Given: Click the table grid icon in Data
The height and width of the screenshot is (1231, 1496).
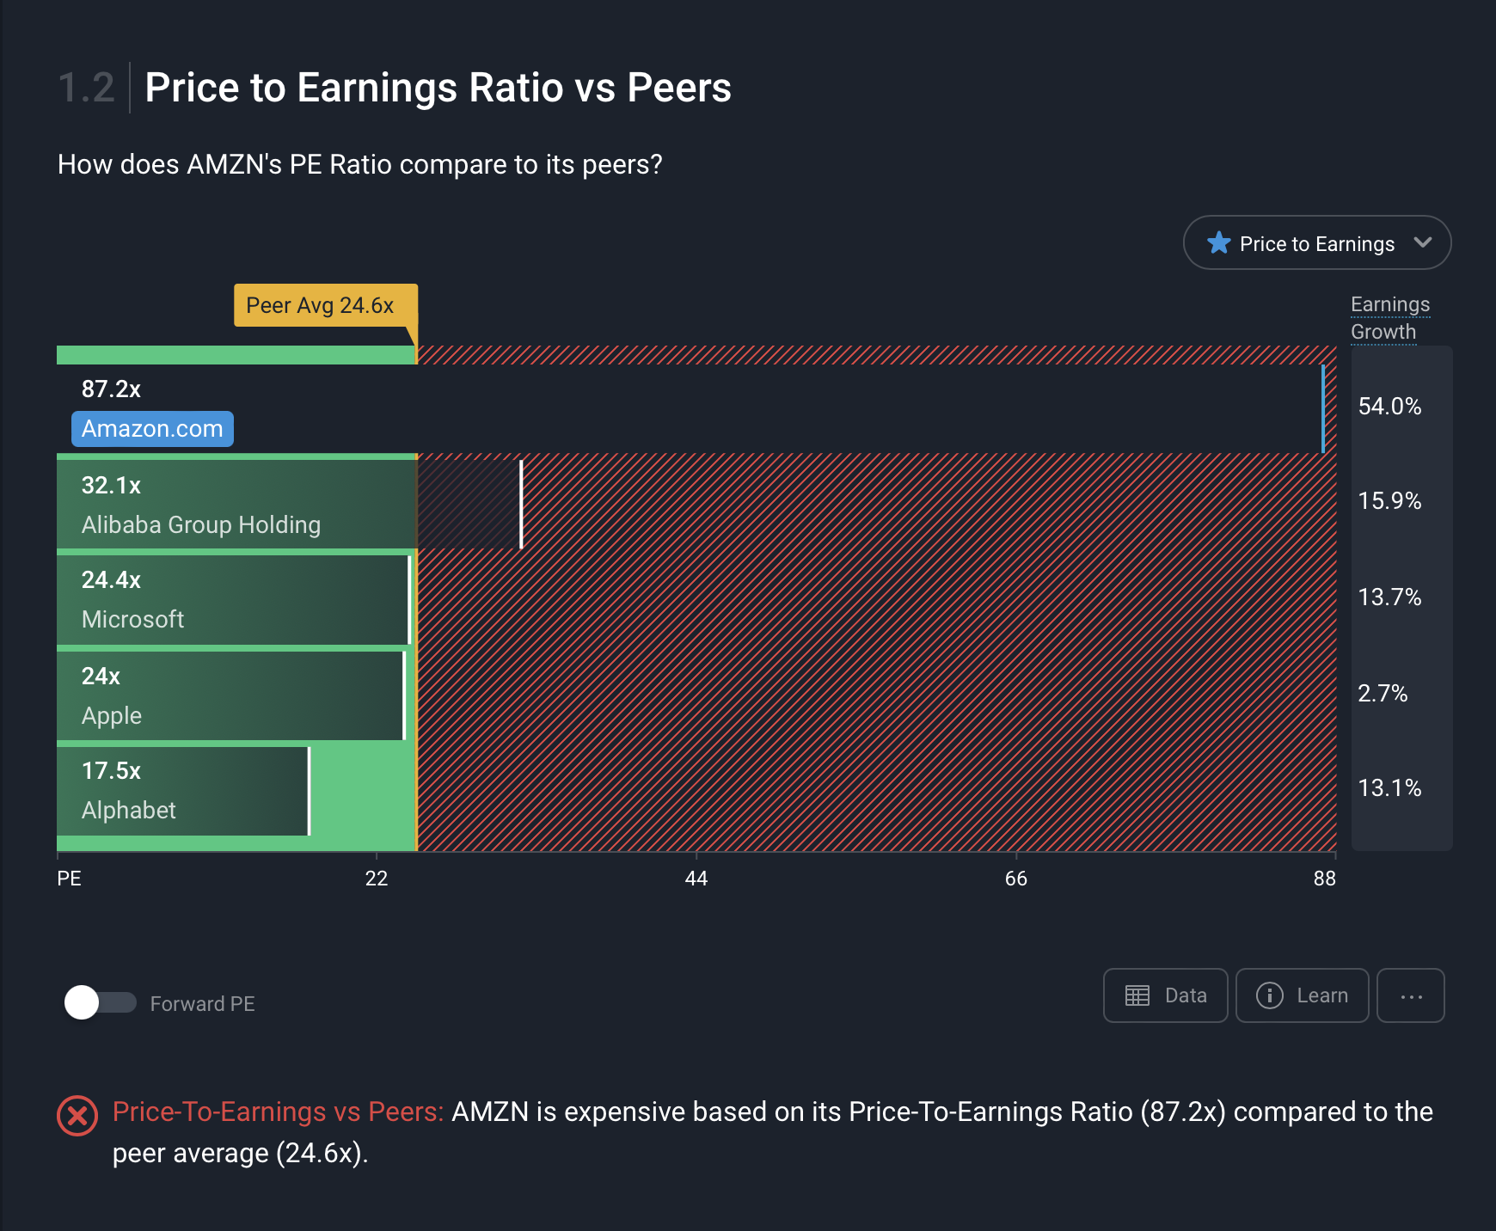Looking at the screenshot, I should tap(1137, 995).
